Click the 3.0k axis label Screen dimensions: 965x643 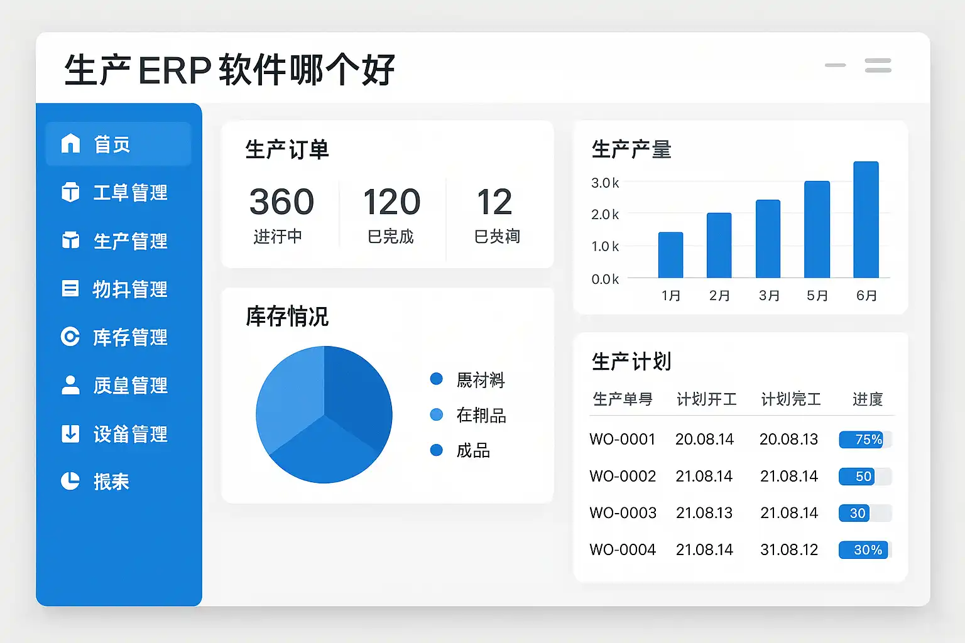pyautogui.click(x=605, y=183)
